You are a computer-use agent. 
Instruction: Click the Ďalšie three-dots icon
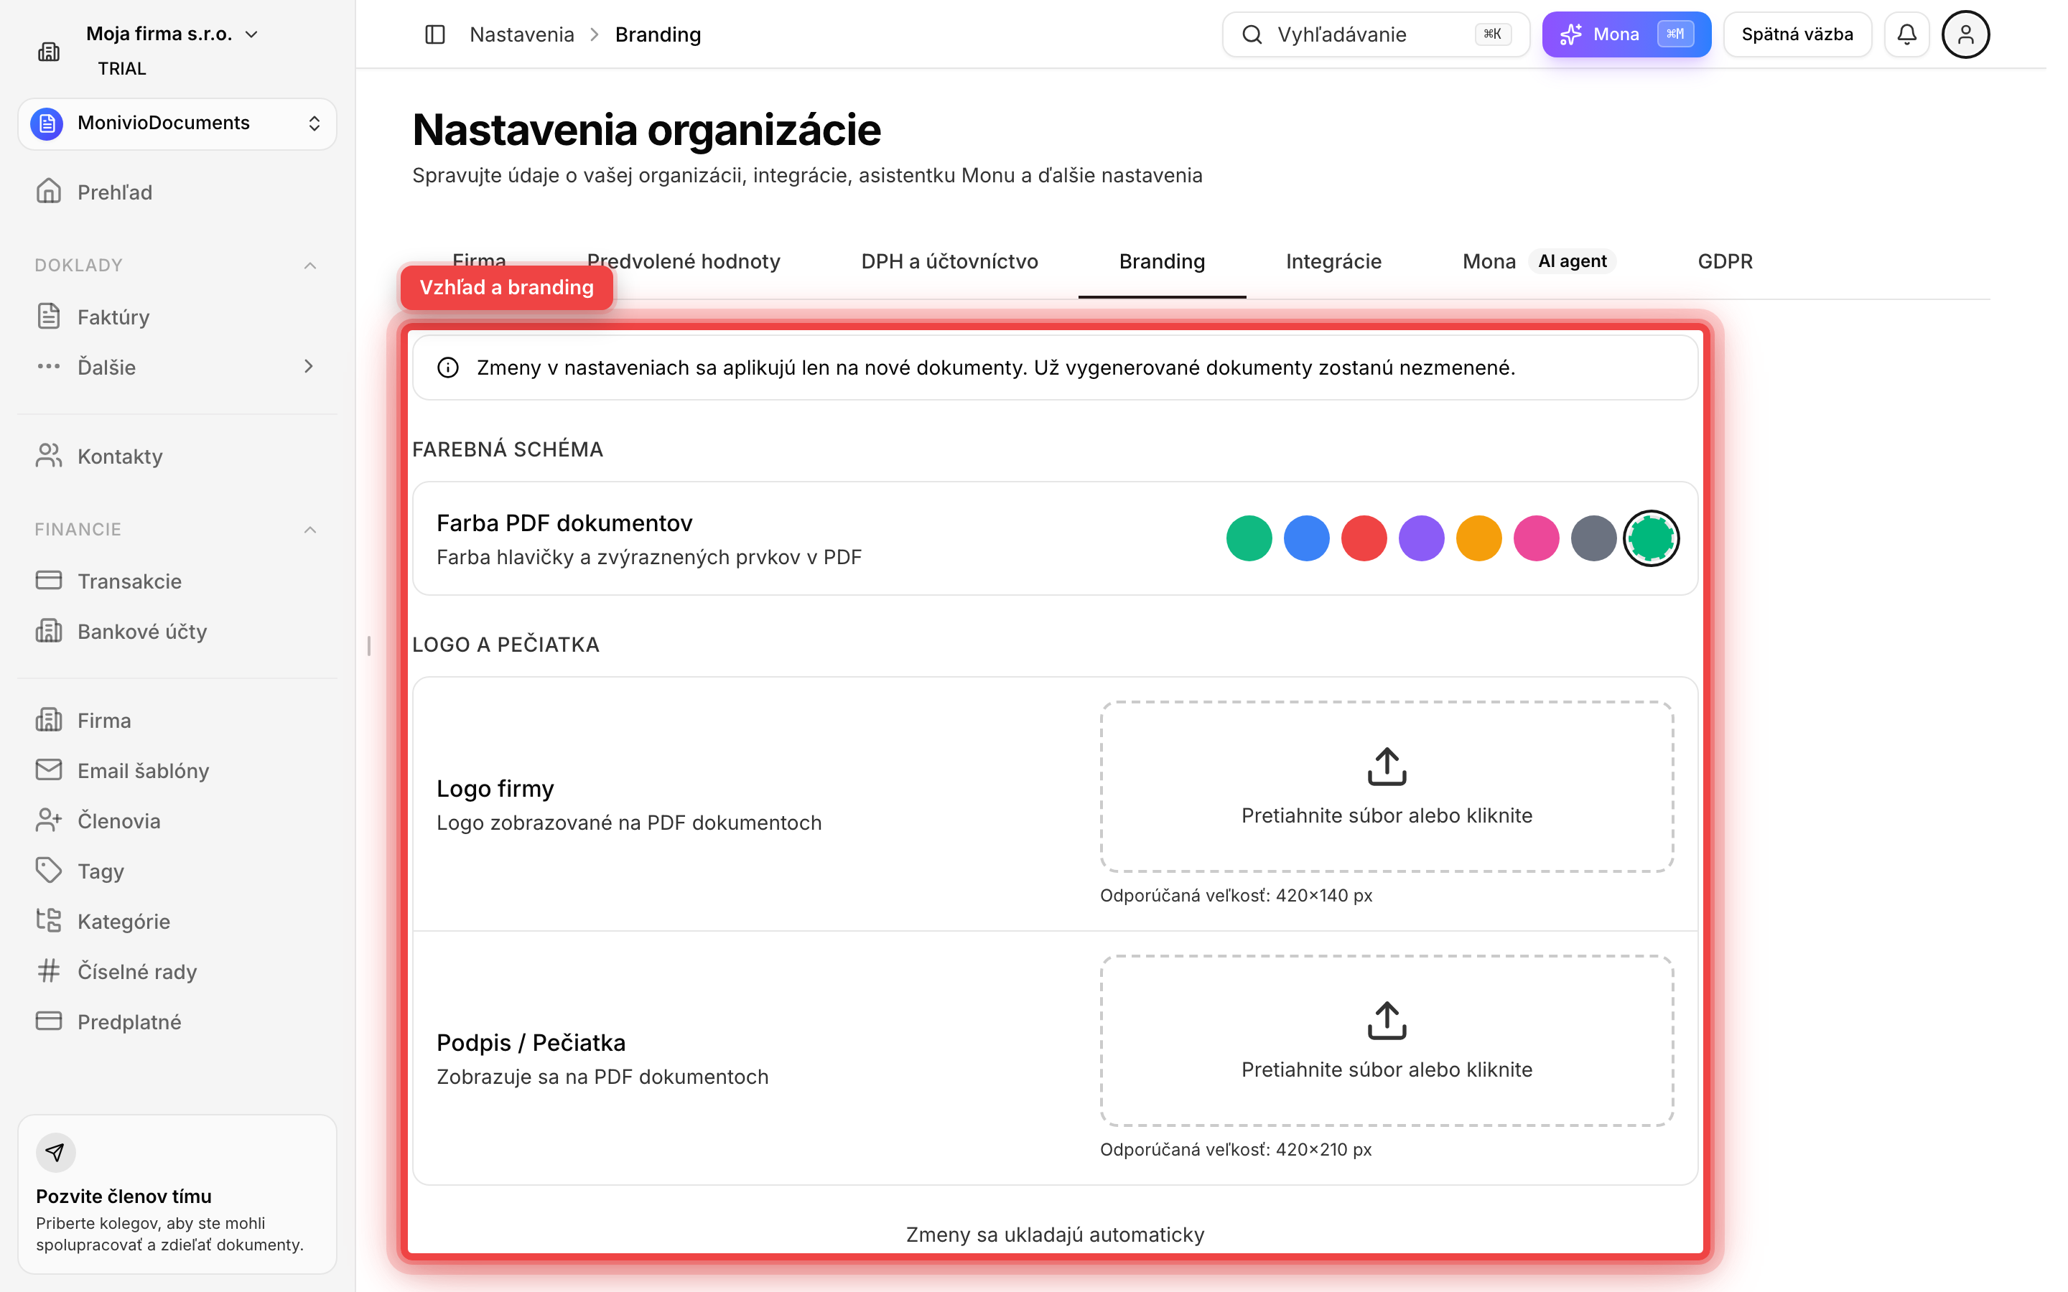pos(49,367)
